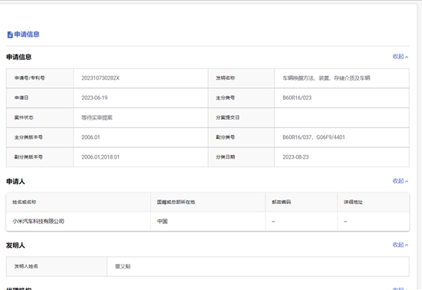This screenshot has height=290, width=422.
Task: Select the classification date 2023-08-23
Action: click(295, 157)
